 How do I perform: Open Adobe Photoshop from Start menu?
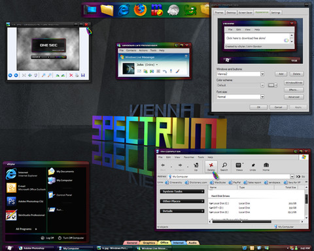pos(25,201)
